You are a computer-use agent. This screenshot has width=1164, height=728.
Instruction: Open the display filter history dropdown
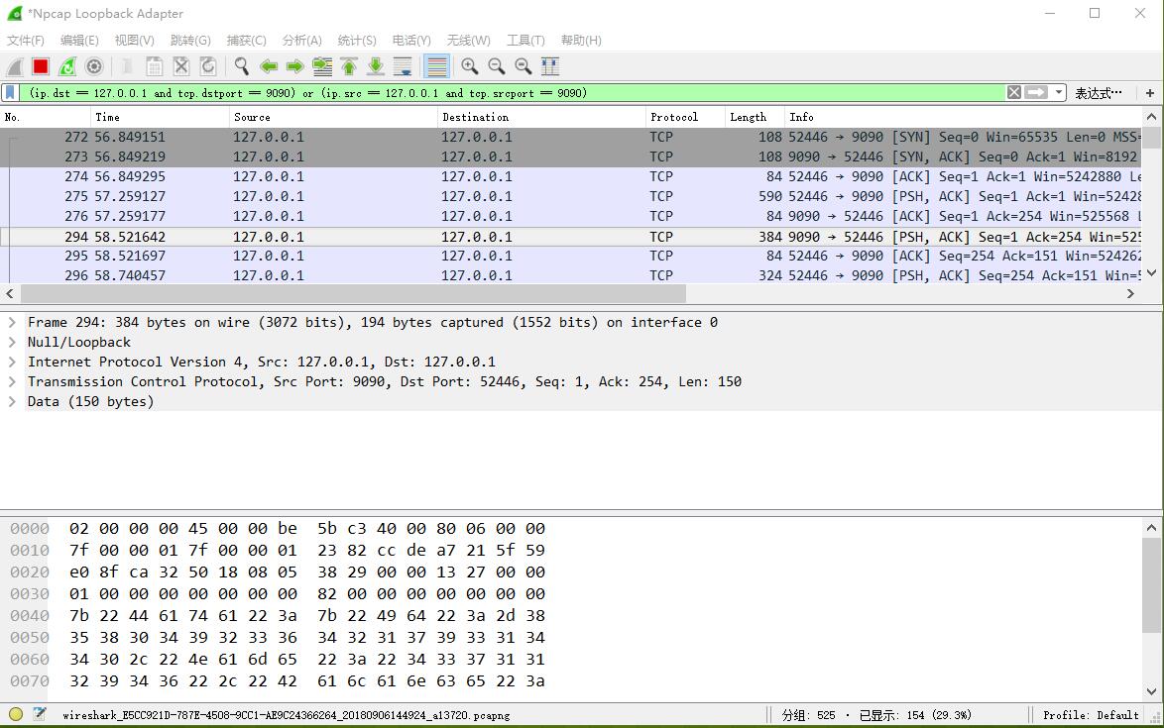[x=1059, y=92]
